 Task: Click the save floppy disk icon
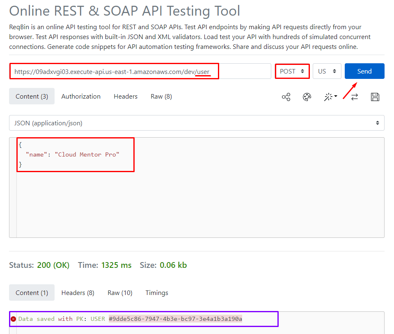click(375, 97)
